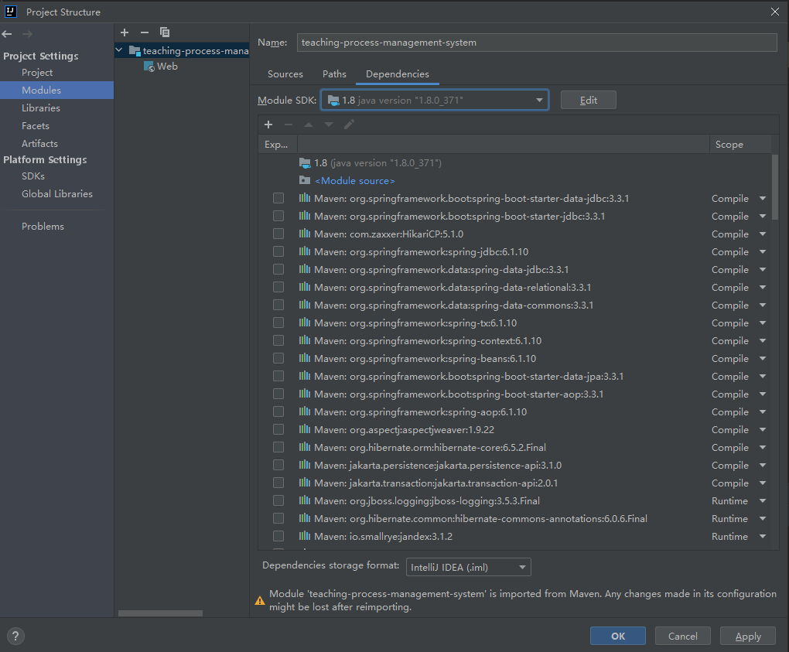This screenshot has width=789, height=652.
Task: Select the Module source entry
Action: 355,181
